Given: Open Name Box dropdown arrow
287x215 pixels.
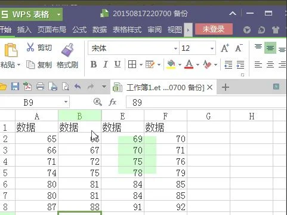Looking at the screenshot, I should point(66,102).
